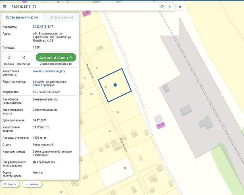The height and width of the screenshot is (195, 244).
Task: Select parcel 35 on the map
Action: point(97,68)
